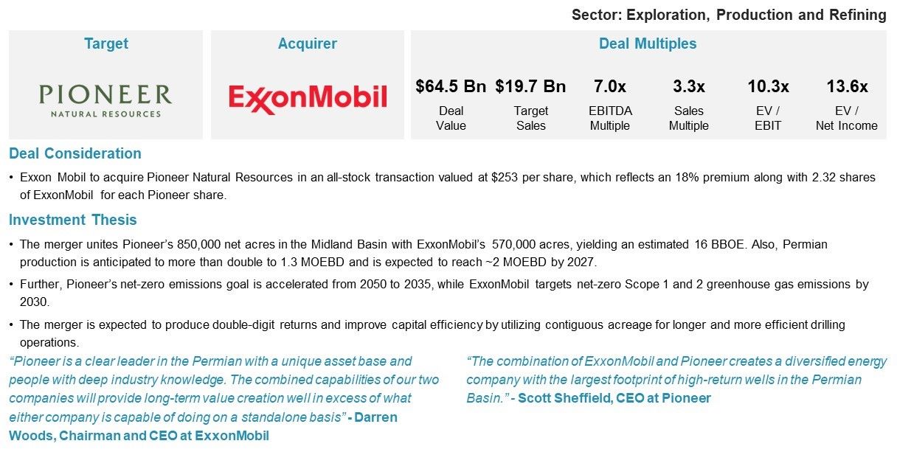Click the Investment Thesis section heading
The width and height of the screenshot is (897, 452).
point(73,220)
